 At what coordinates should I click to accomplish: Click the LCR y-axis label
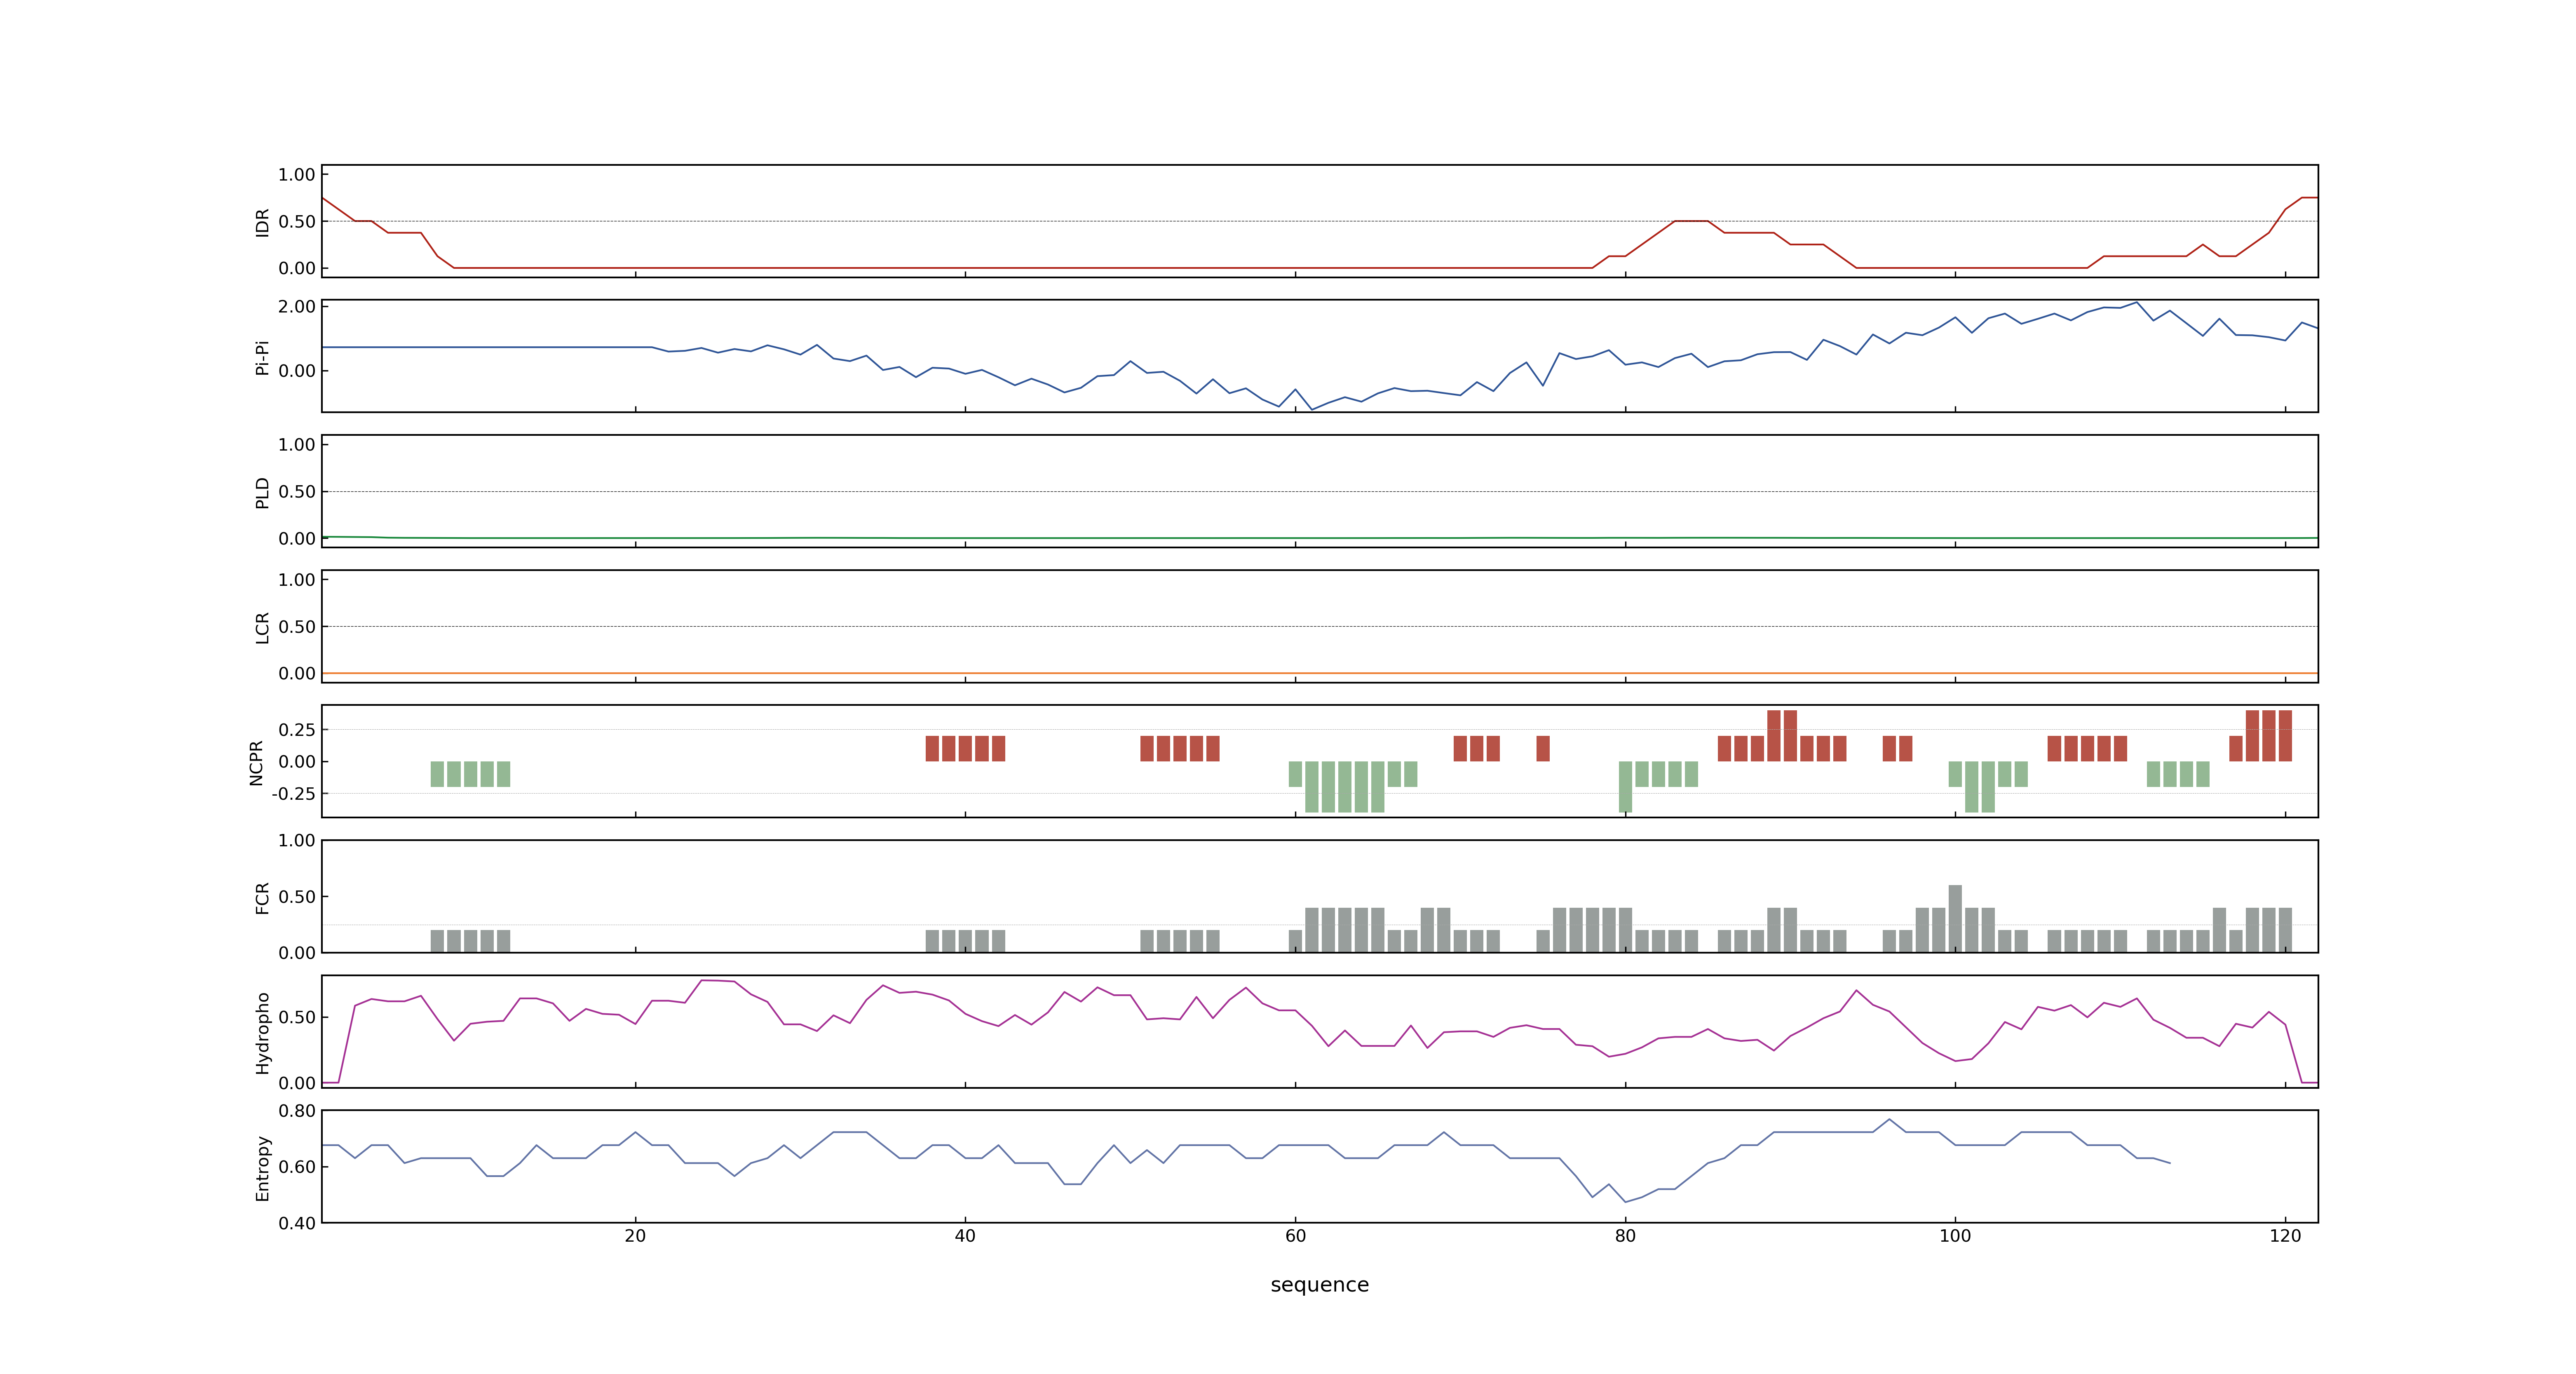coord(262,628)
